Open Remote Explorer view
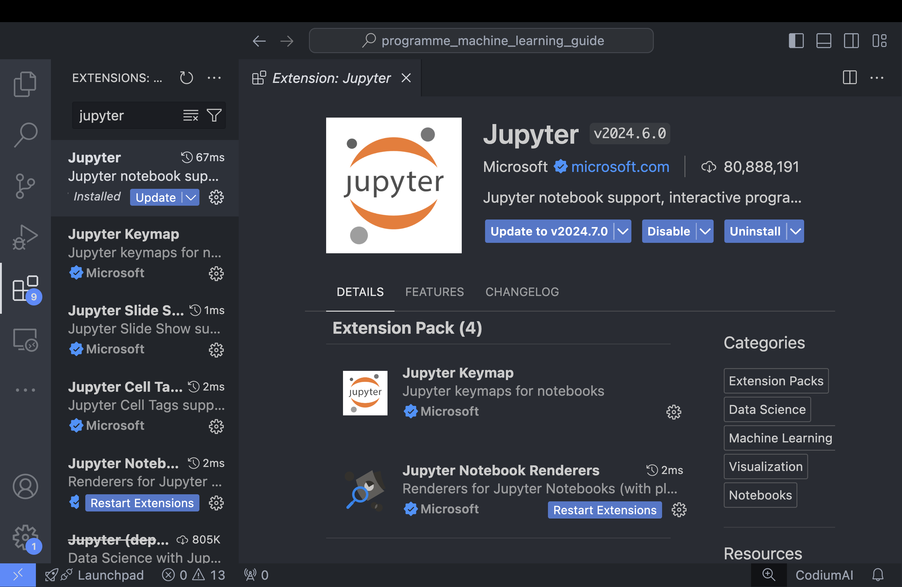 [25, 339]
